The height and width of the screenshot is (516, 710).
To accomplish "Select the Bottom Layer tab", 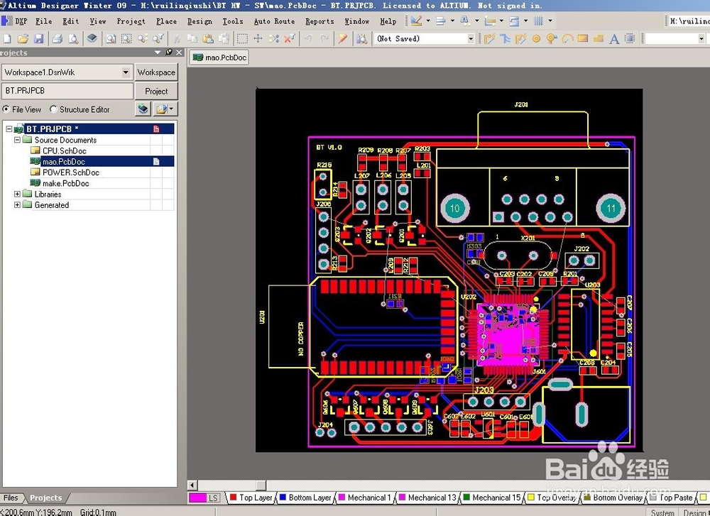I will 305,498.
